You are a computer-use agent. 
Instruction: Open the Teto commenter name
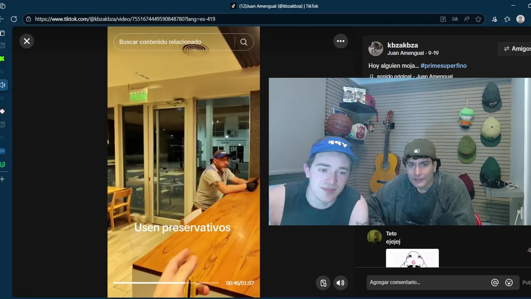(x=391, y=233)
